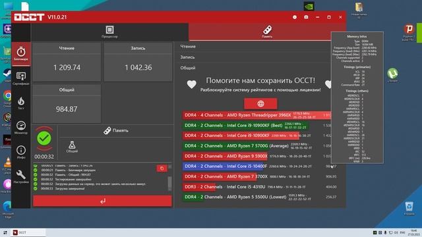Open the Benchmark section in OCCT sidebar
The image size is (422, 237).
tap(21, 54)
